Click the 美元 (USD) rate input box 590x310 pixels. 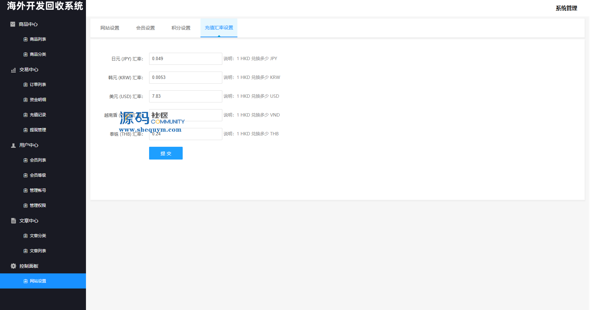tap(185, 96)
